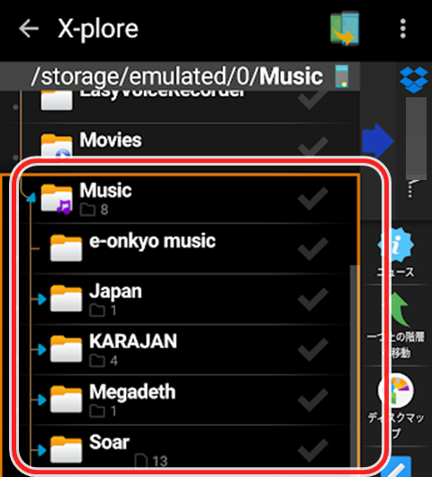
Task: Tap the KARAJAN folder icon
Action: point(66,349)
